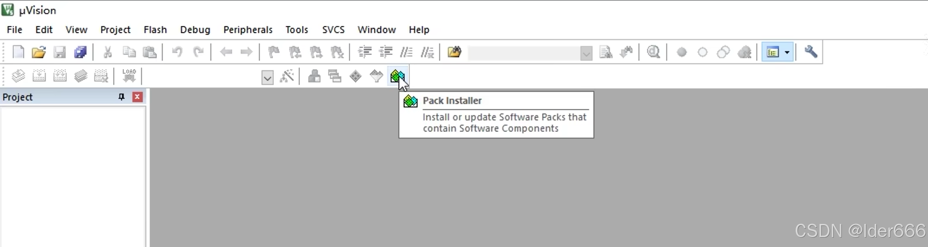The width and height of the screenshot is (928, 247).
Task: Cut the selection with the scissors icon
Action: pyautogui.click(x=108, y=52)
